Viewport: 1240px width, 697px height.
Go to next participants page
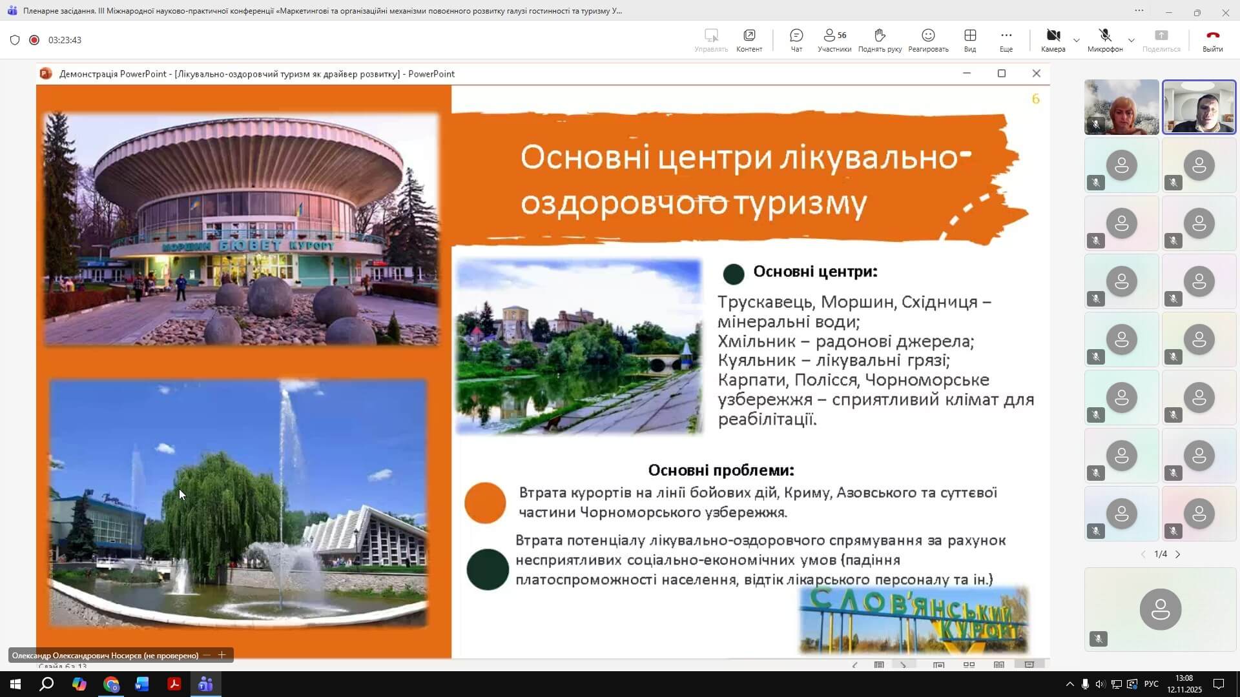[x=1177, y=554]
